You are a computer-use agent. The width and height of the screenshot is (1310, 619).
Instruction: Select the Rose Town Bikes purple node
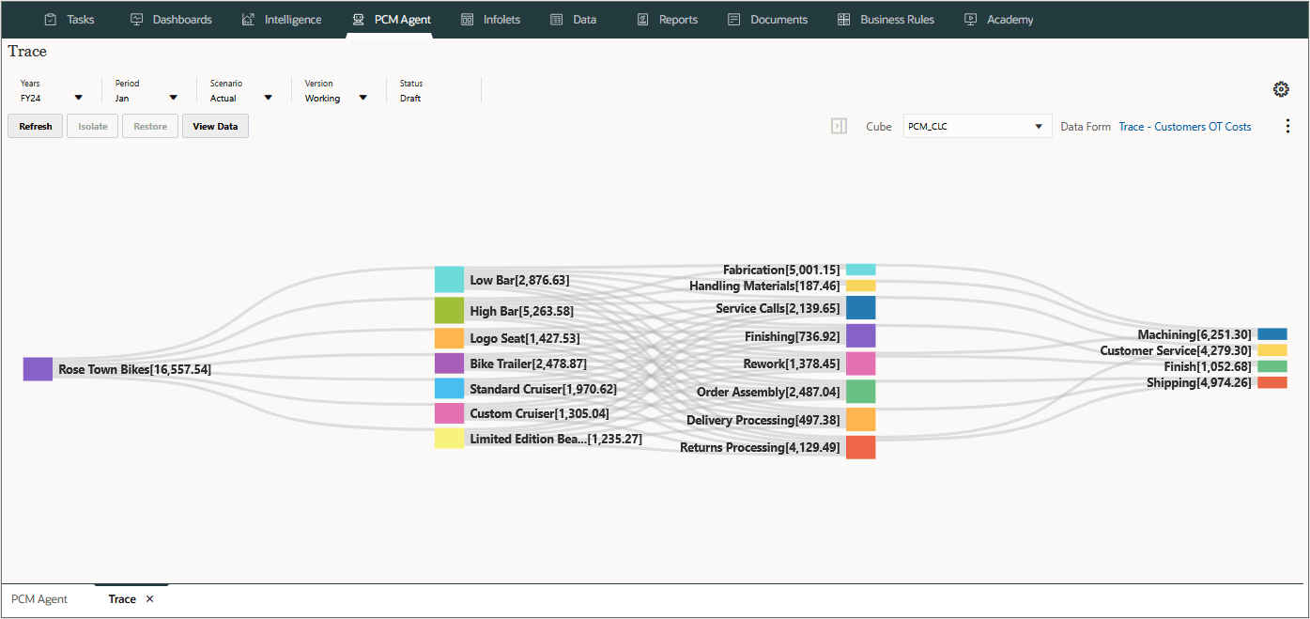click(38, 369)
